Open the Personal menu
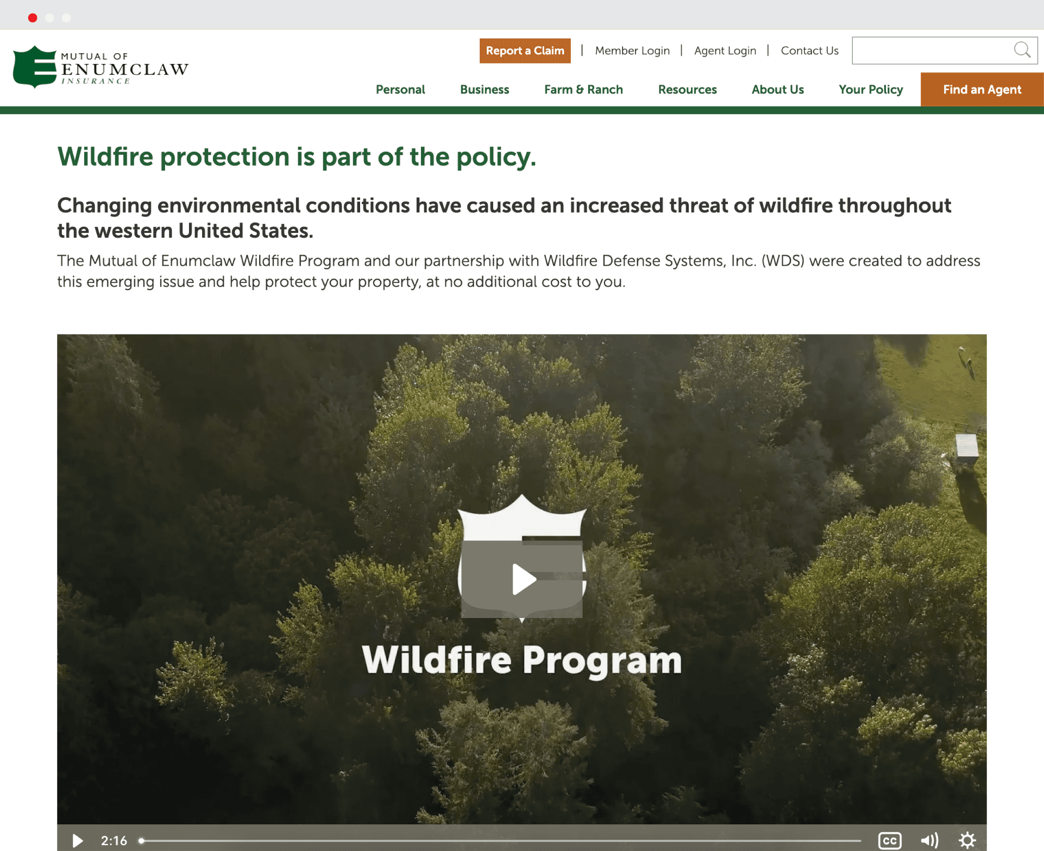The image size is (1044, 851). [400, 90]
